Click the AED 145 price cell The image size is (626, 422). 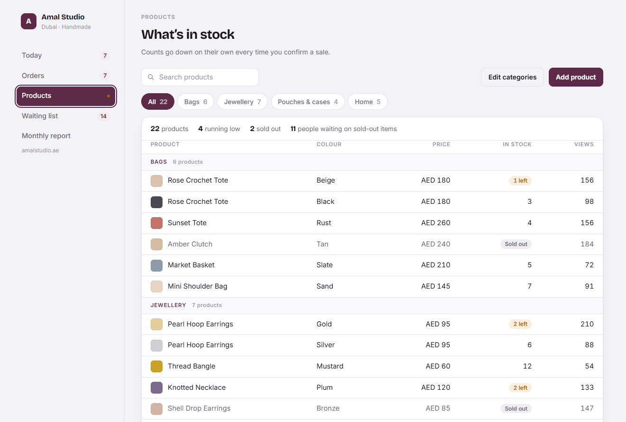435,286
